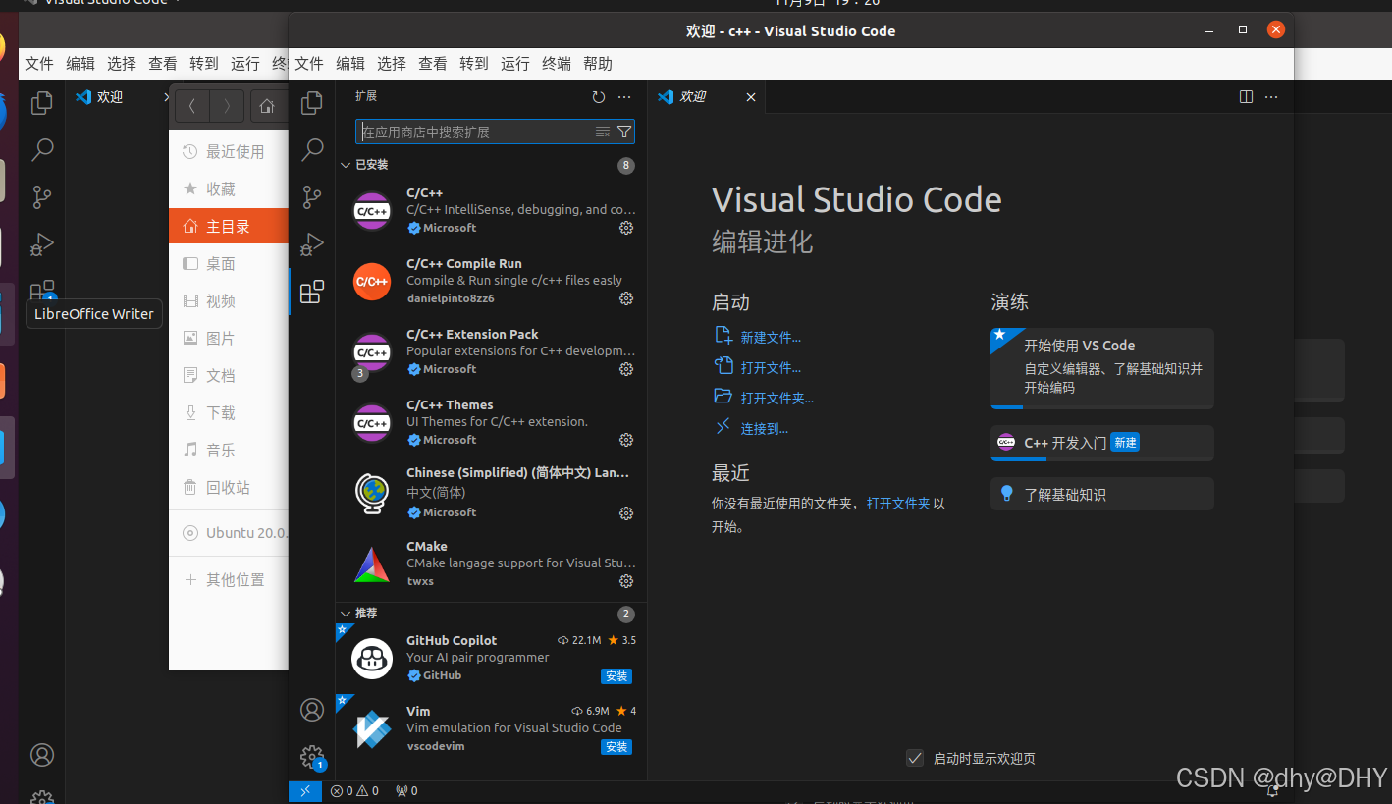
Task: Select 最近使用 in file dialog sidebar
Action: tap(229, 152)
